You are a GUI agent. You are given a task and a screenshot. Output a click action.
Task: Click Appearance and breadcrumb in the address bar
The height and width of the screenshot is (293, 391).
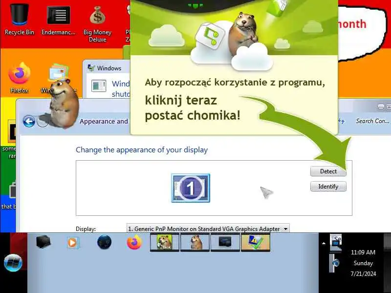[x=104, y=121]
